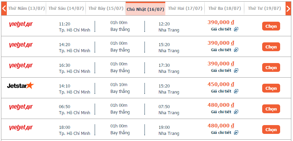
Task: Select the Thứ Hai (17/07) date tab
Action: [x=185, y=8]
